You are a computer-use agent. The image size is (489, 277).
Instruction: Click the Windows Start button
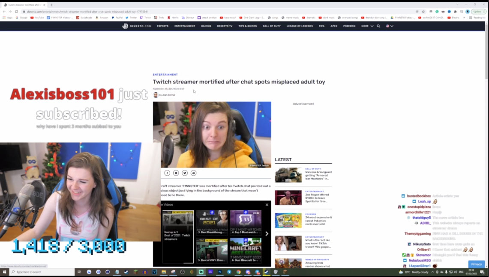4,272
